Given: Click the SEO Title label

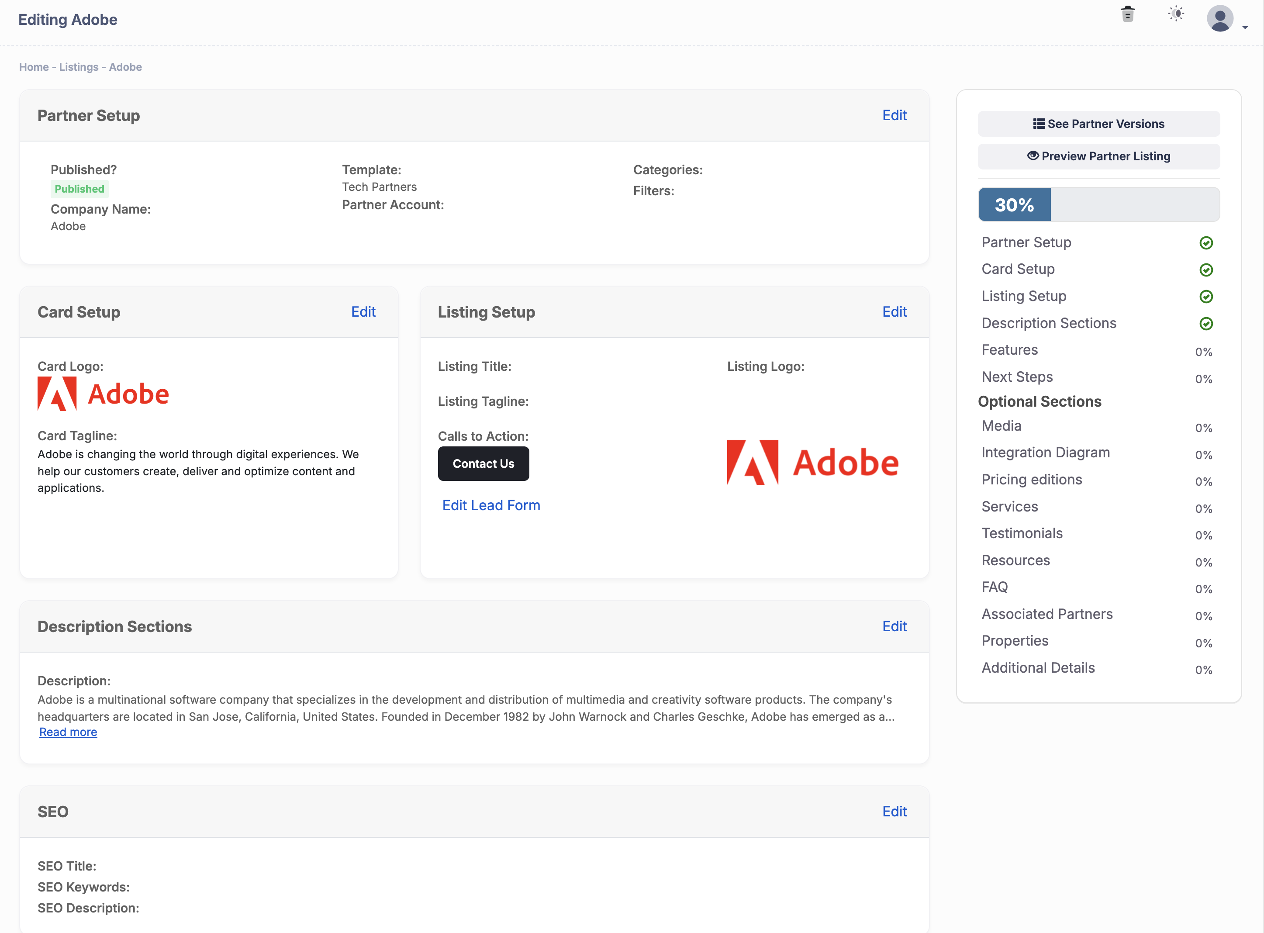Looking at the screenshot, I should click(x=67, y=866).
